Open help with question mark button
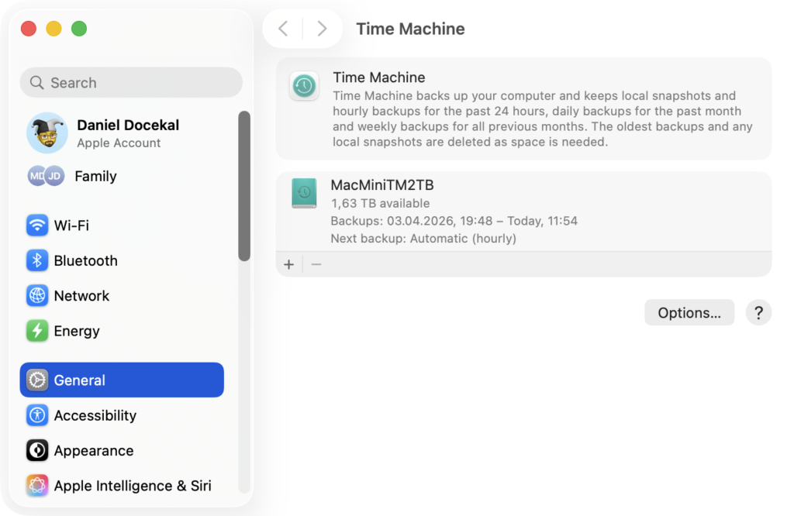 [758, 313]
